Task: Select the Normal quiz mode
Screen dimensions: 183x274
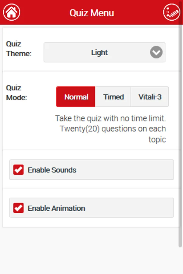Action: (76, 97)
